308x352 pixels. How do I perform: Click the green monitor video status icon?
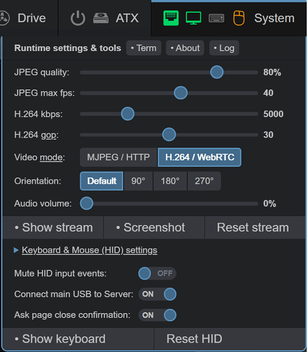[194, 18]
